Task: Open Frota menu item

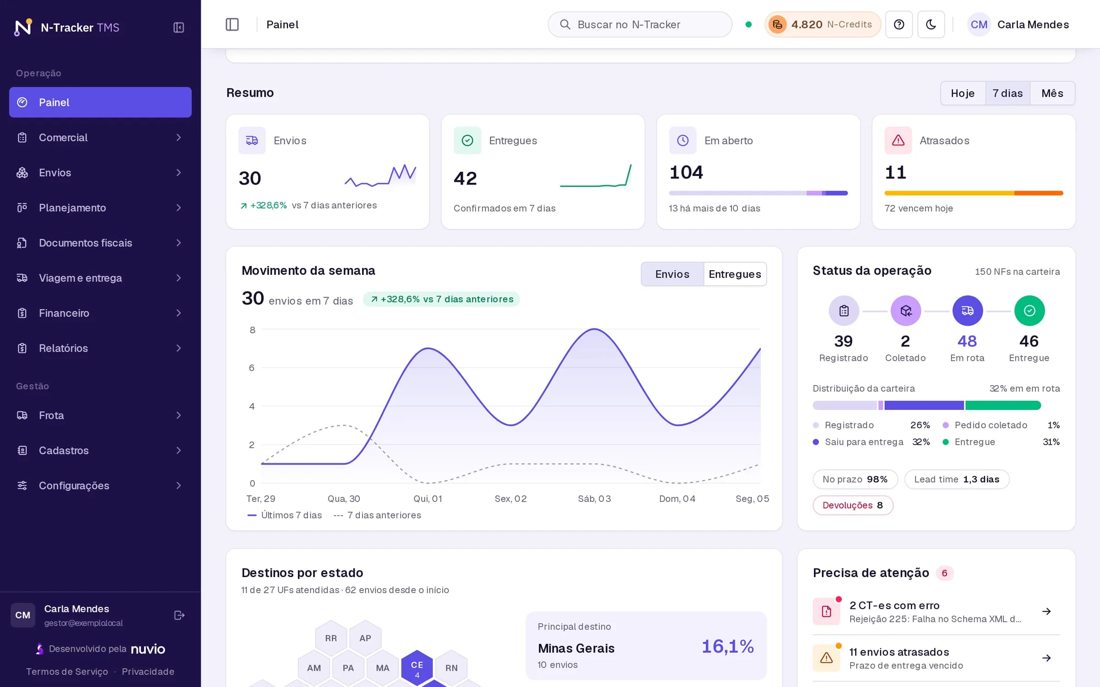Action: pyautogui.click(x=100, y=415)
